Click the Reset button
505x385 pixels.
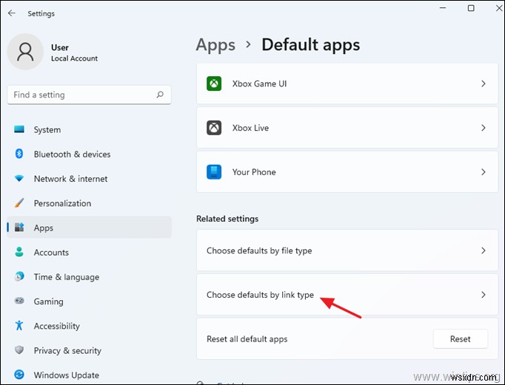(461, 338)
